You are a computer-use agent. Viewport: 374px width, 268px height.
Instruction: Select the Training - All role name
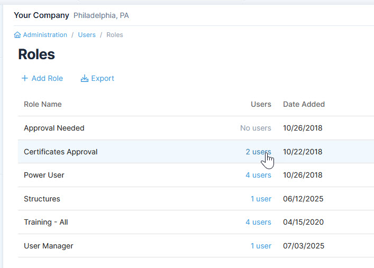46,222
